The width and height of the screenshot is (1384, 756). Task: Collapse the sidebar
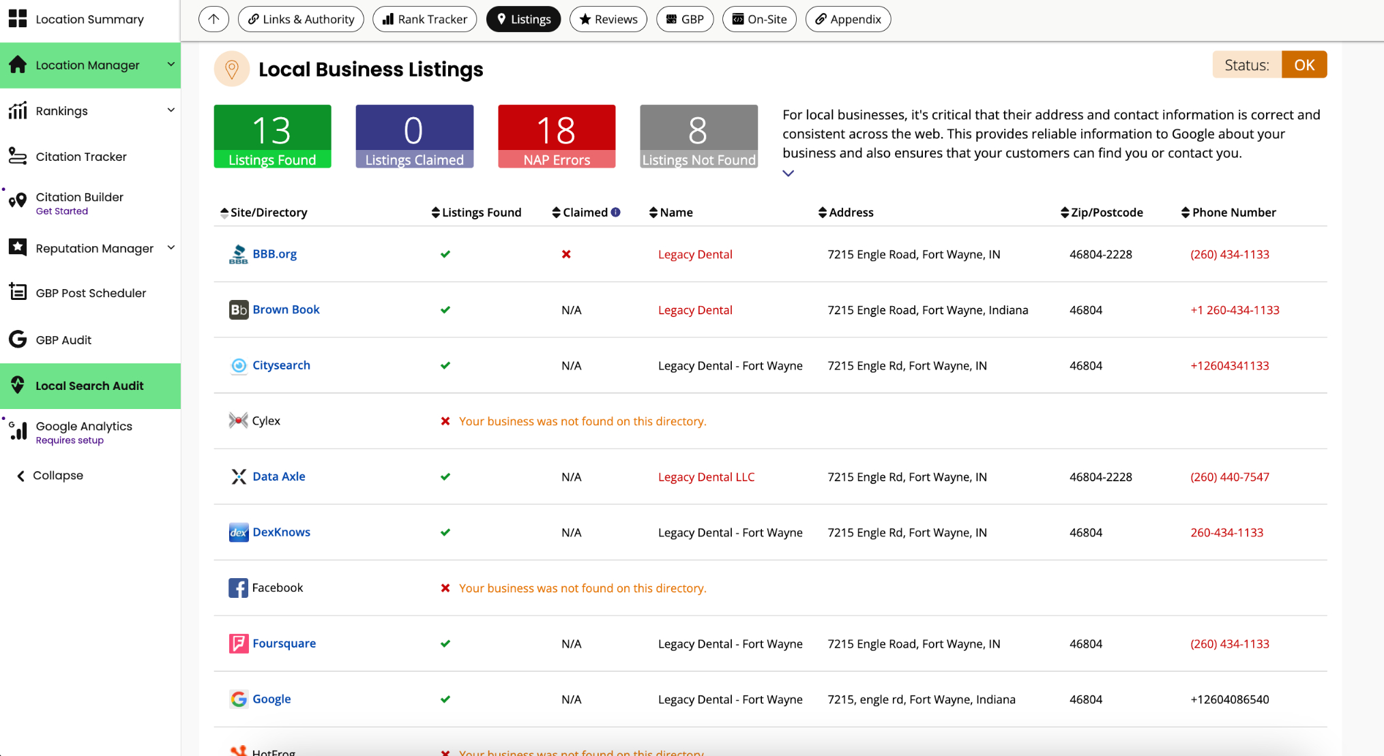(50, 475)
